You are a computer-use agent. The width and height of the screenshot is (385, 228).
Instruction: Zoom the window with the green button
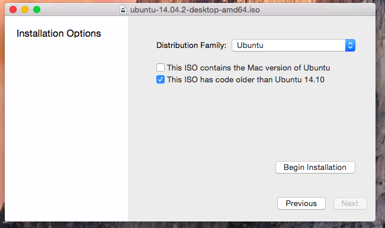(37, 9)
